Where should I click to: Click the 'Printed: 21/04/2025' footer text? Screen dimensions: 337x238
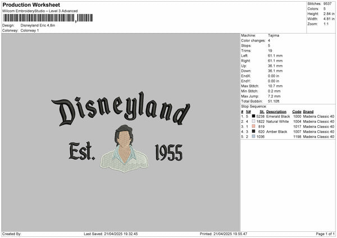coord(224,234)
